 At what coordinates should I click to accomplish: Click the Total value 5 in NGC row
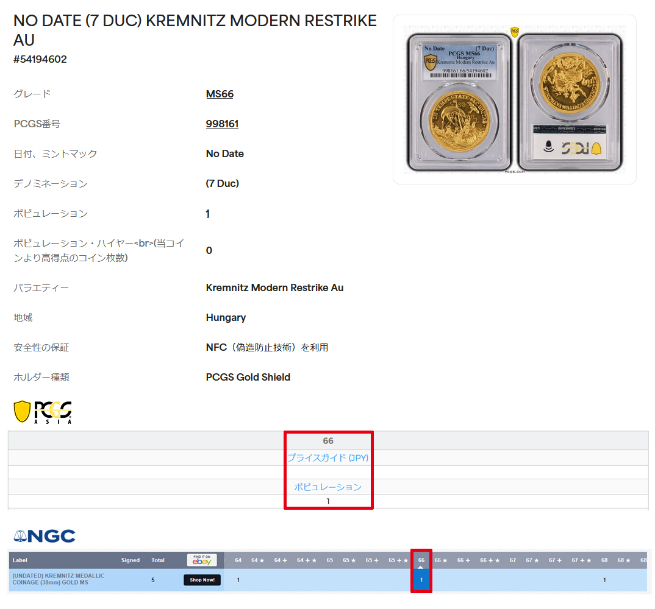tap(153, 580)
